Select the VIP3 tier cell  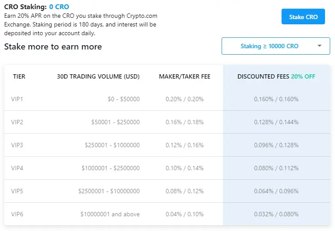(17, 145)
